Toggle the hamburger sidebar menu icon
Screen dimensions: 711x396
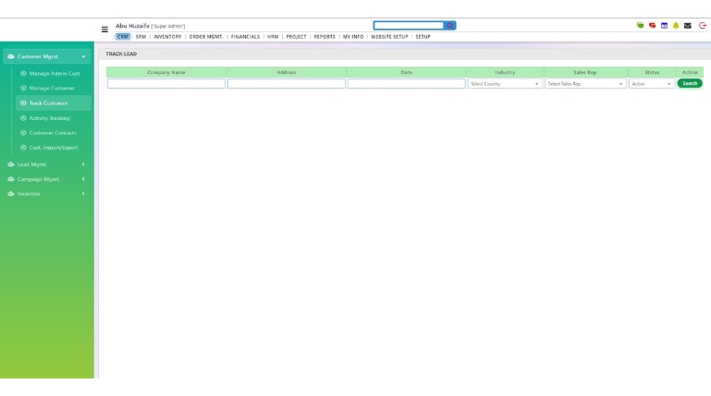click(x=104, y=30)
